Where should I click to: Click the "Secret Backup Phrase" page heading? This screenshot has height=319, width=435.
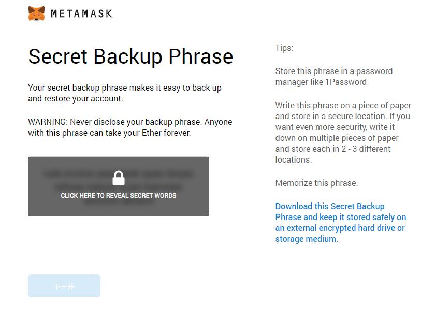tap(130, 56)
